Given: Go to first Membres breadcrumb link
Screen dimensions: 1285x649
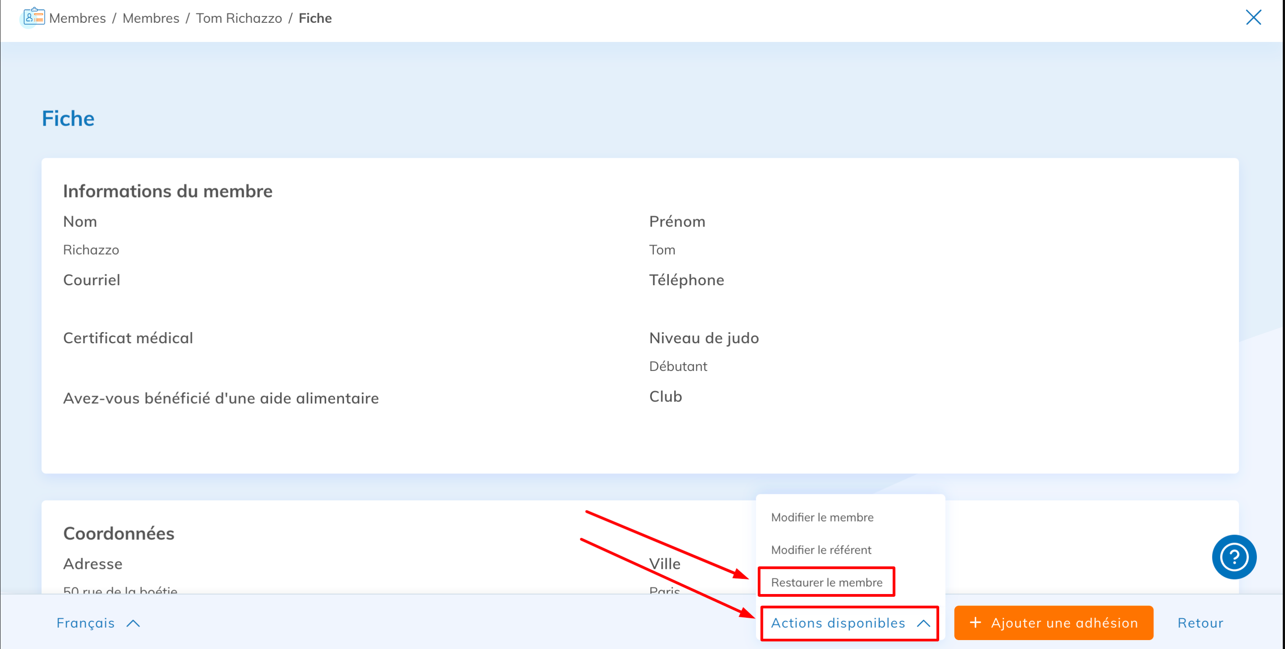Looking at the screenshot, I should pos(77,18).
